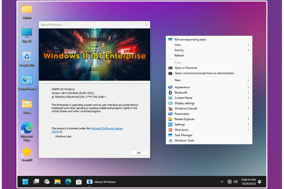
Task: Expand the New submenu arrow
Action: [x=248, y=80]
